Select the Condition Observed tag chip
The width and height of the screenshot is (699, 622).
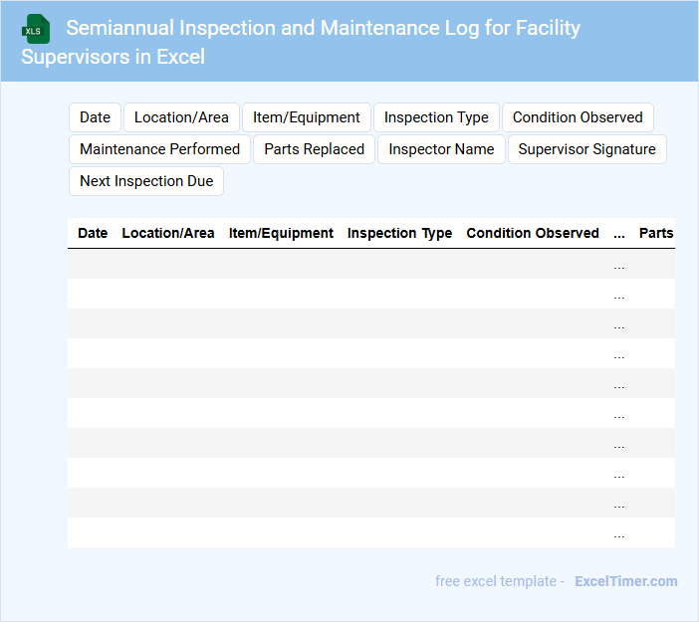[578, 117]
